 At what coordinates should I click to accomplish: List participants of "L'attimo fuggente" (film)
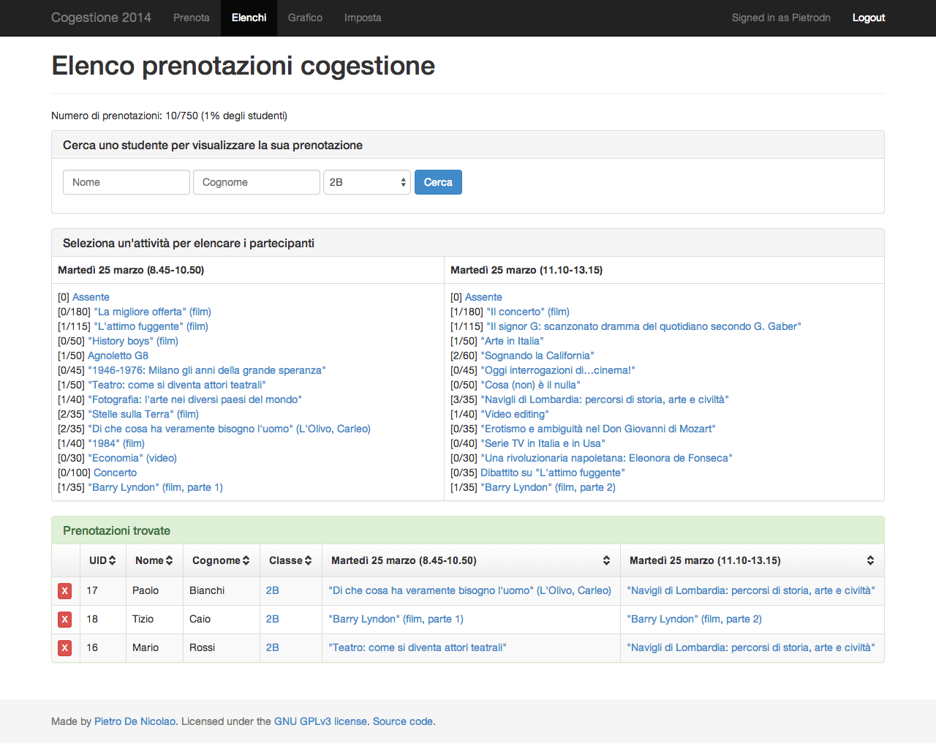point(151,326)
